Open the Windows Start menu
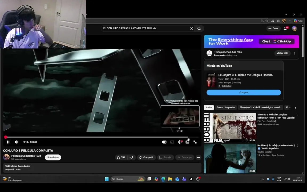Viewport: 307px width, 192px height. (107, 179)
